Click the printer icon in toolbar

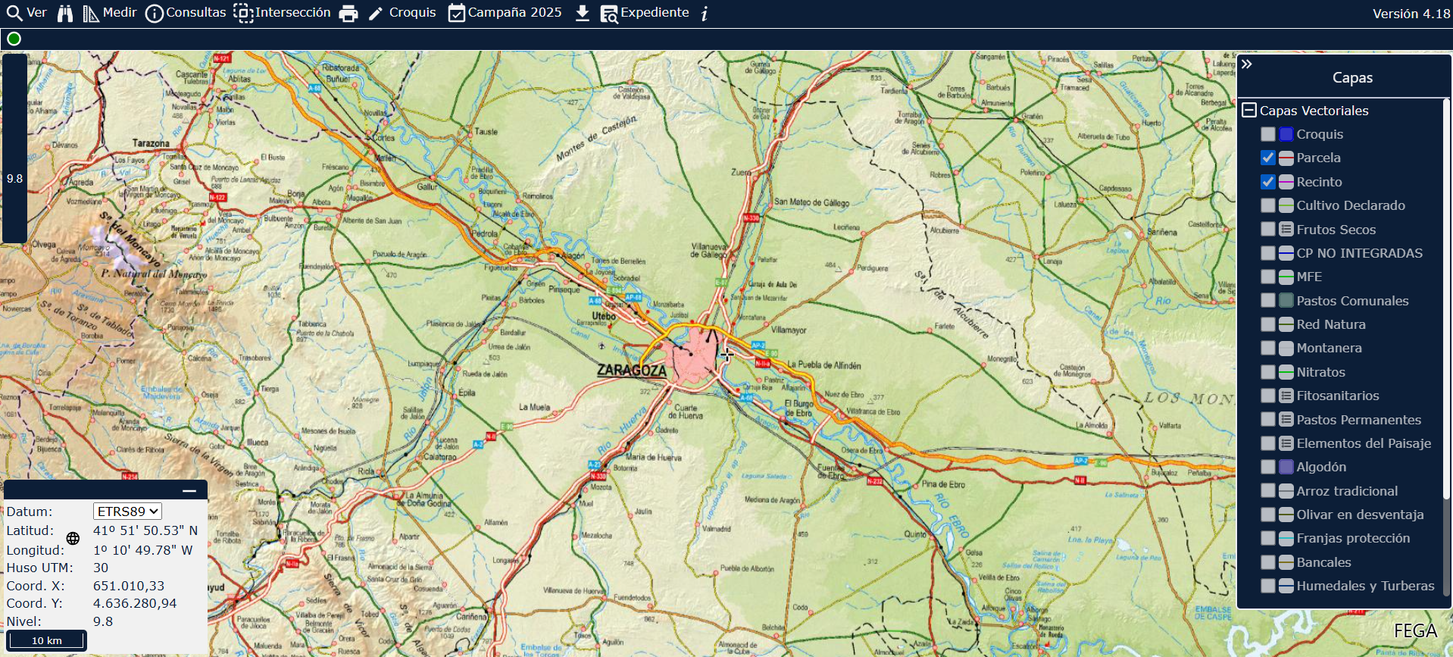click(348, 14)
